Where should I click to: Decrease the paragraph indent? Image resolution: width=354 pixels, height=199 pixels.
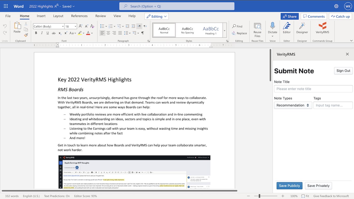127,26
